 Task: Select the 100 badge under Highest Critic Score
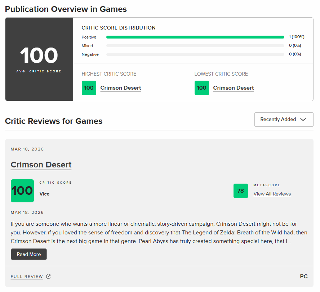[x=89, y=88]
